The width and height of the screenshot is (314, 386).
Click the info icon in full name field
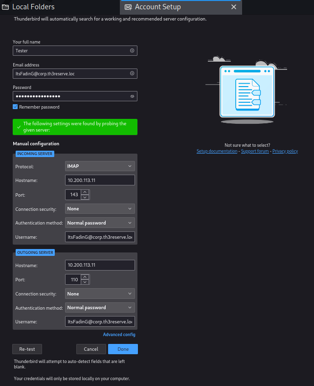pos(132,50)
